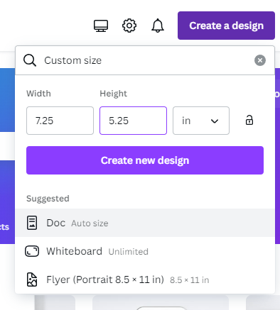Image resolution: width=280 pixels, height=310 pixels.
Task: Click the Doc document icon
Action: click(32, 223)
